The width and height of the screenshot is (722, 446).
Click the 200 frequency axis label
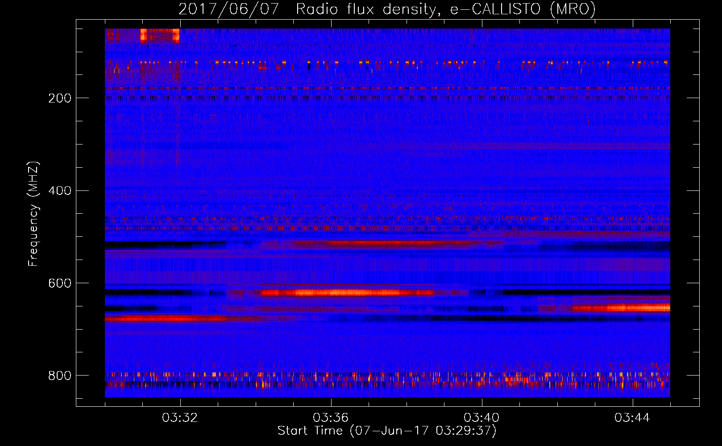click(x=60, y=98)
